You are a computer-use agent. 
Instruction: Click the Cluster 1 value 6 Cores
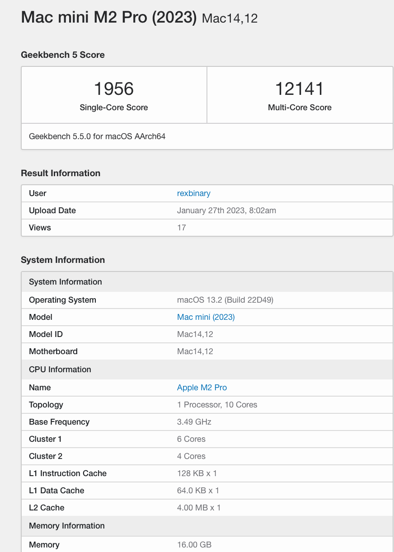pyautogui.click(x=191, y=439)
